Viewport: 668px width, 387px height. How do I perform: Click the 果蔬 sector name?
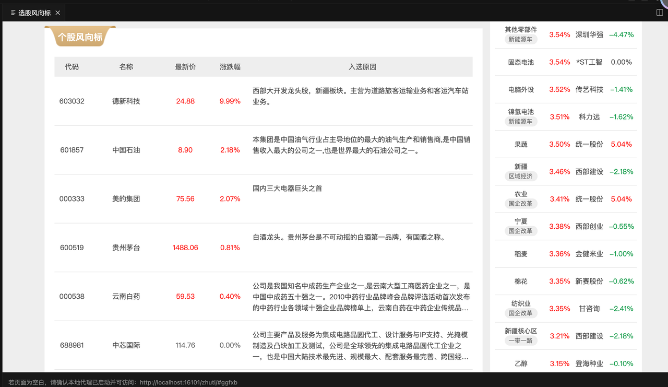coord(521,144)
